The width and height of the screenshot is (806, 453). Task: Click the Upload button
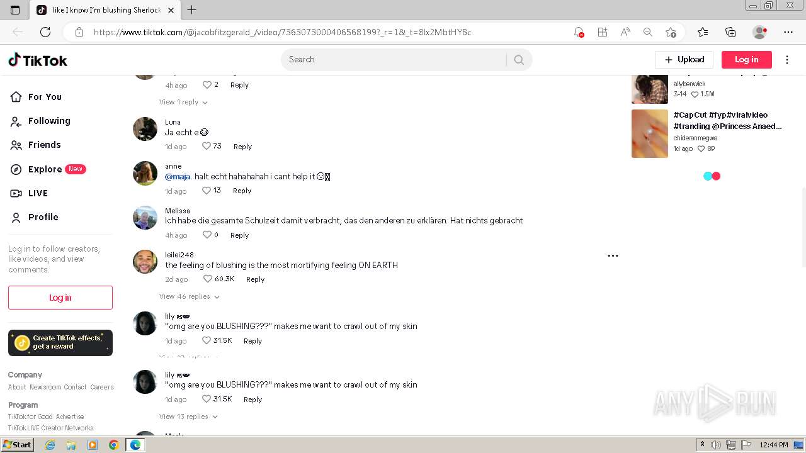pos(684,60)
